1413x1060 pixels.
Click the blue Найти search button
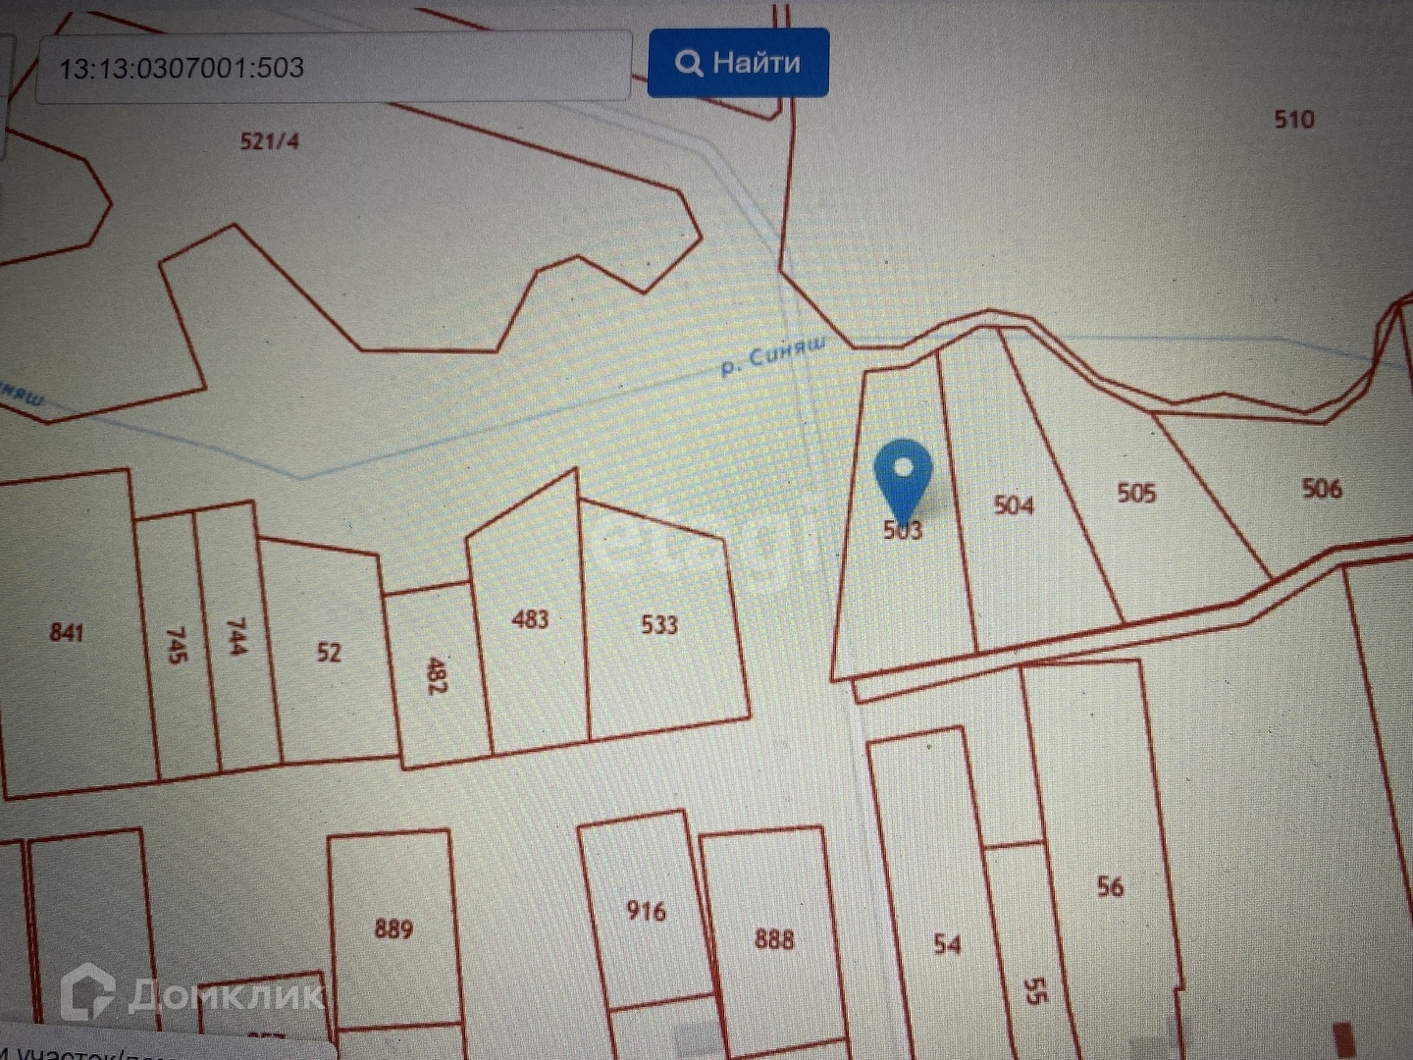pyautogui.click(x=738, y=63)
